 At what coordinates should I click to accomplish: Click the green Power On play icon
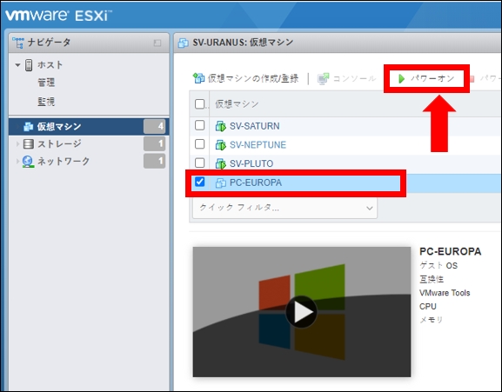[401, 78]
